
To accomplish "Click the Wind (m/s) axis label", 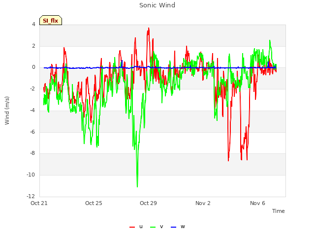I will (7, 111).
